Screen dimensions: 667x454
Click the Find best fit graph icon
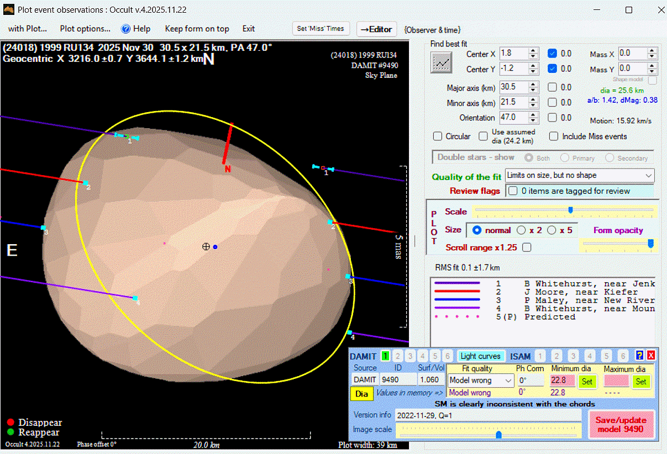(x=440, y=62)
